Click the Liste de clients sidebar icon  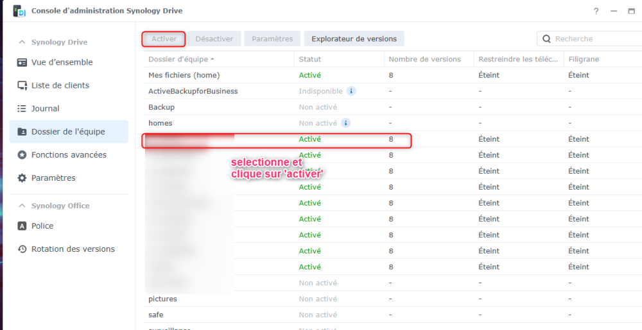[x=22, y=86]
